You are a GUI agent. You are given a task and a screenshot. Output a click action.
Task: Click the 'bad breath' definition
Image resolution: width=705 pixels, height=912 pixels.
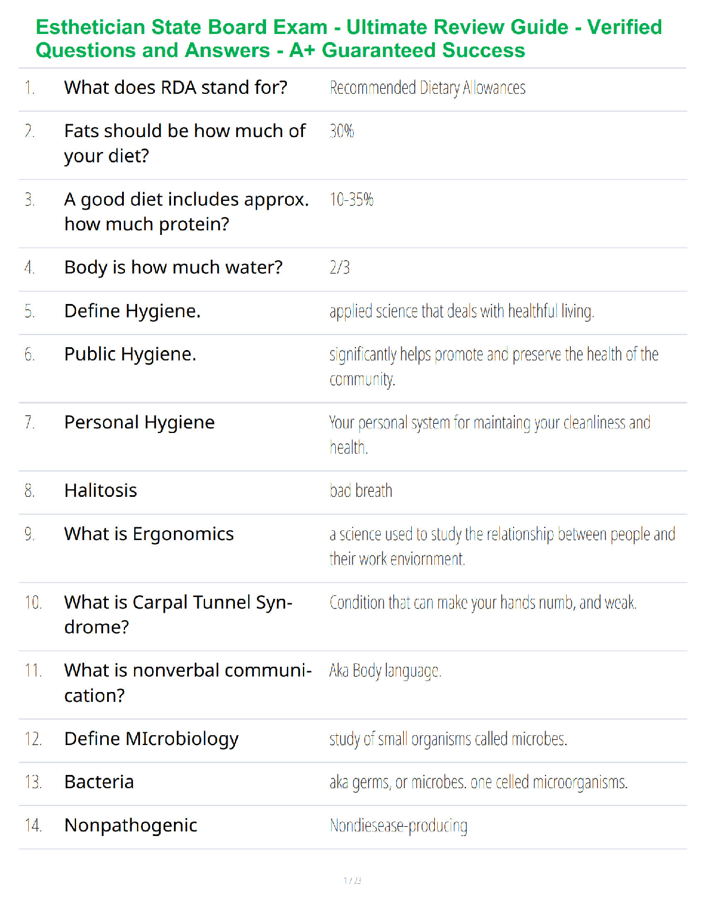pos(361,491)
